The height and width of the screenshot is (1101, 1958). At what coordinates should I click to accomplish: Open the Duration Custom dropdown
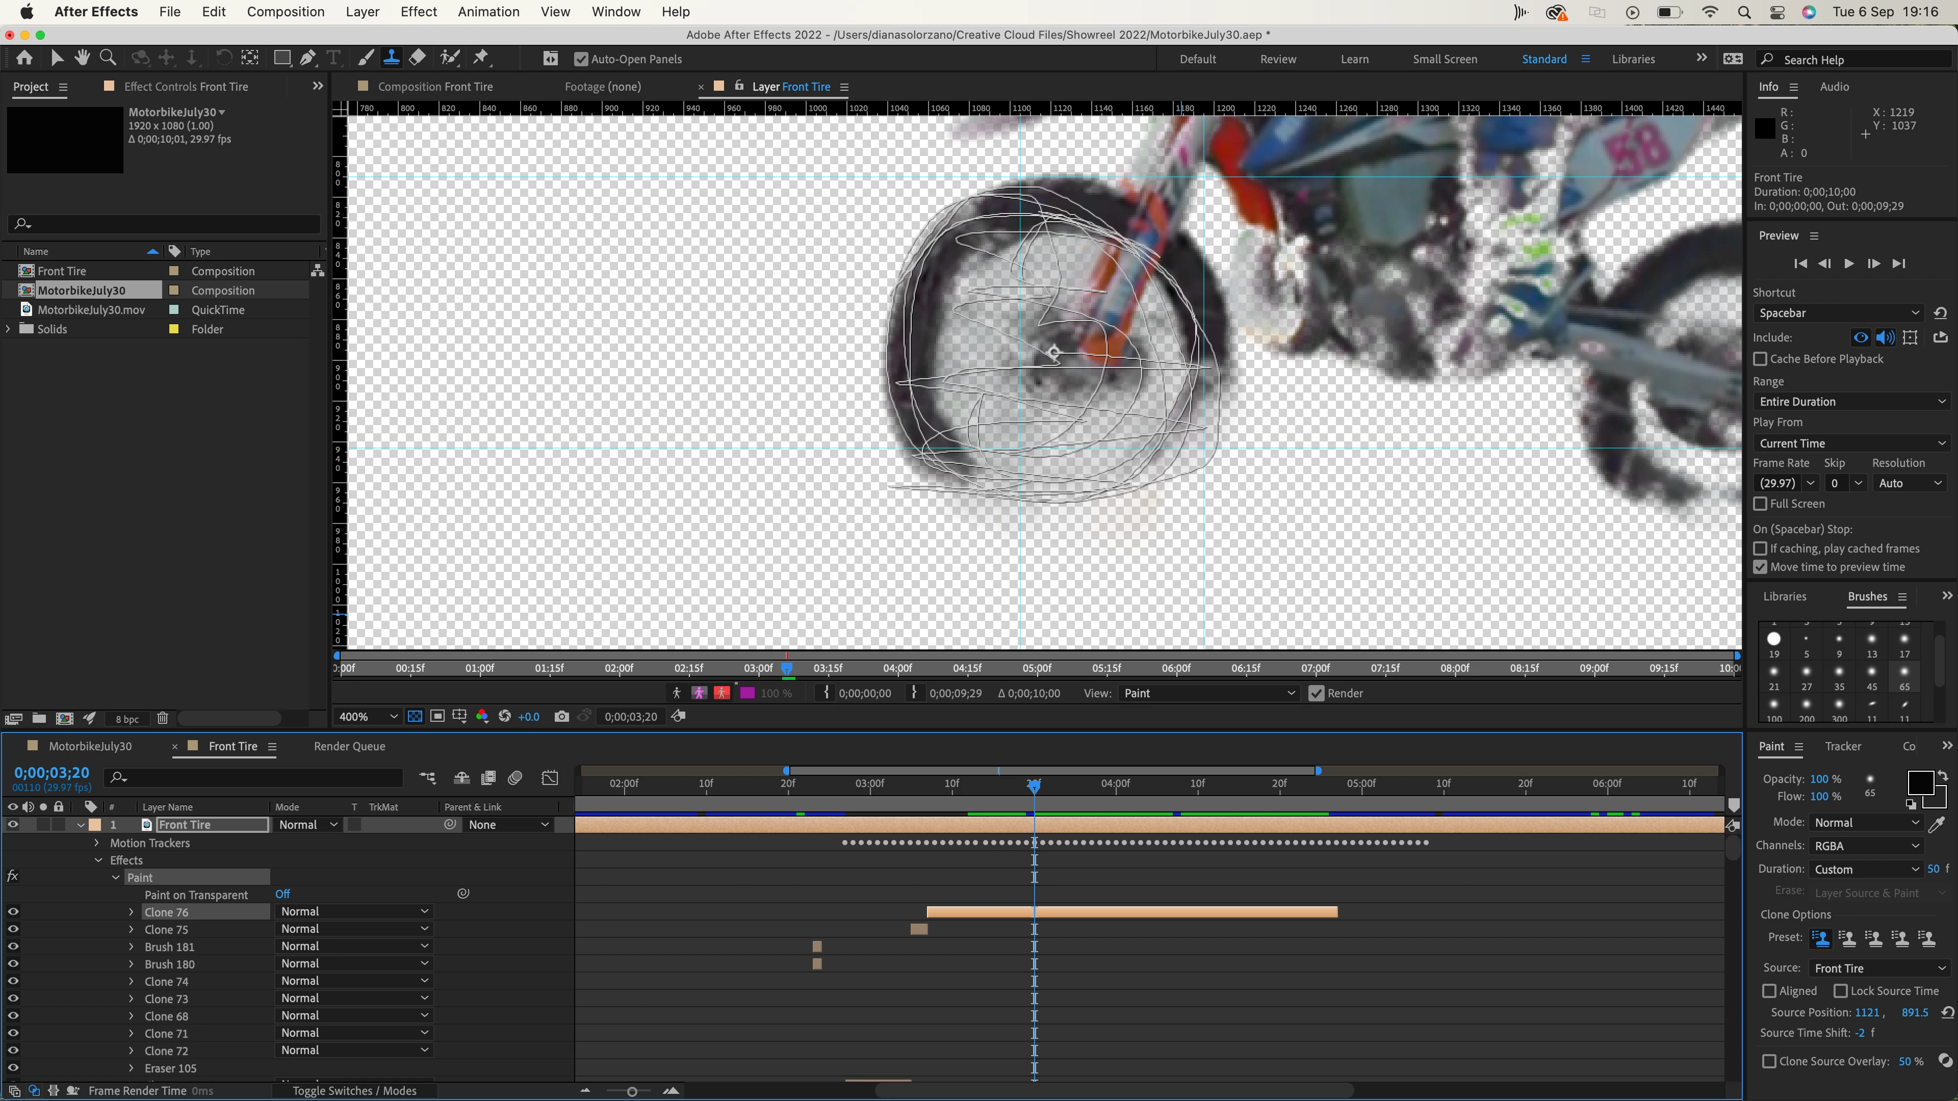1866,869
